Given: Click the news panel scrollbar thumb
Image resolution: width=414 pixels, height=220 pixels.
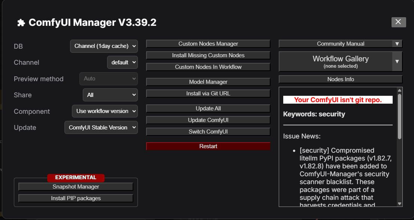Looking at the screenshot, I should [399, 116].
